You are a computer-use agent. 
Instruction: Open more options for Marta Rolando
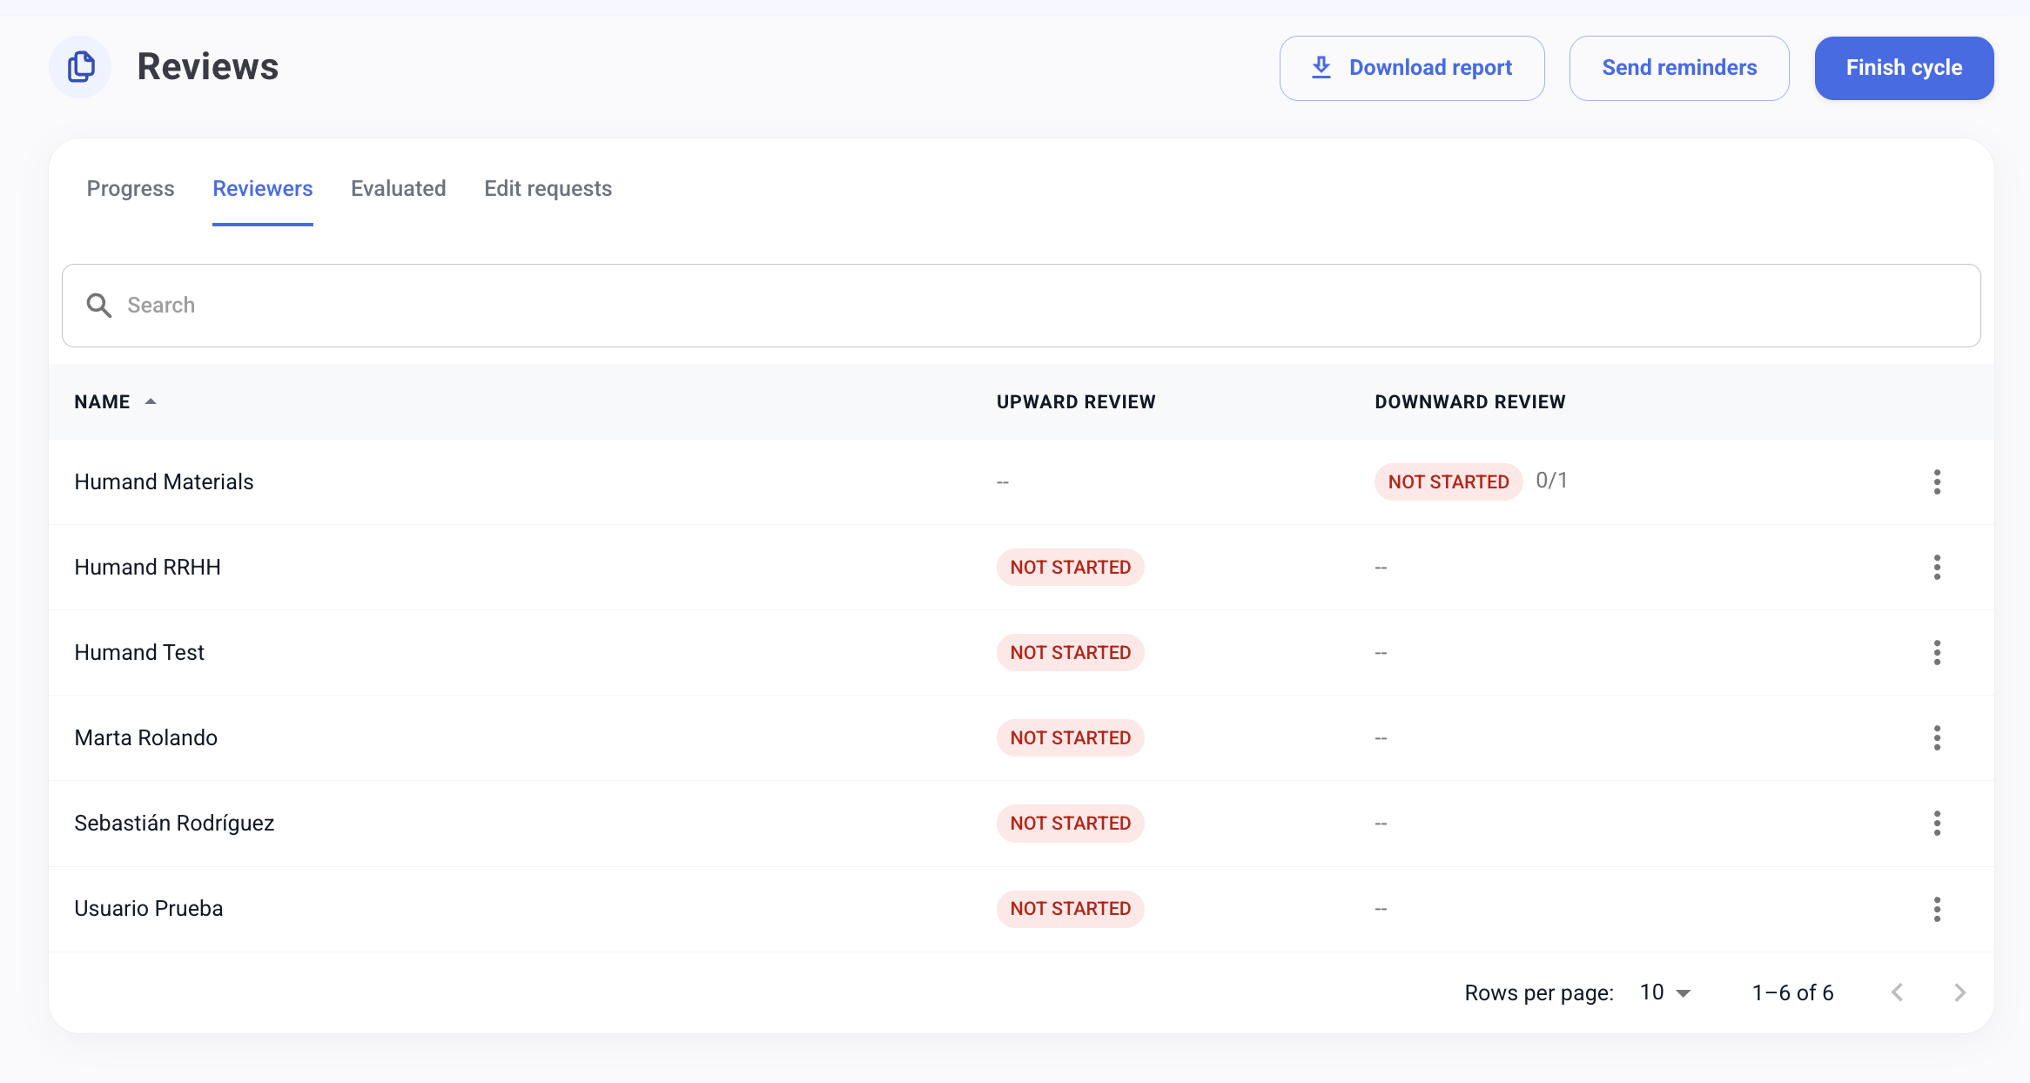tap(1937, 737)
